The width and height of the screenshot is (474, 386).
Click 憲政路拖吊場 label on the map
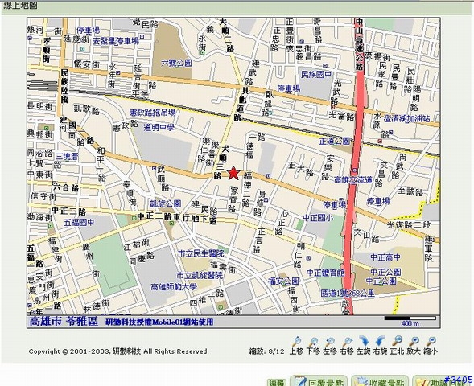coord(152,113)
